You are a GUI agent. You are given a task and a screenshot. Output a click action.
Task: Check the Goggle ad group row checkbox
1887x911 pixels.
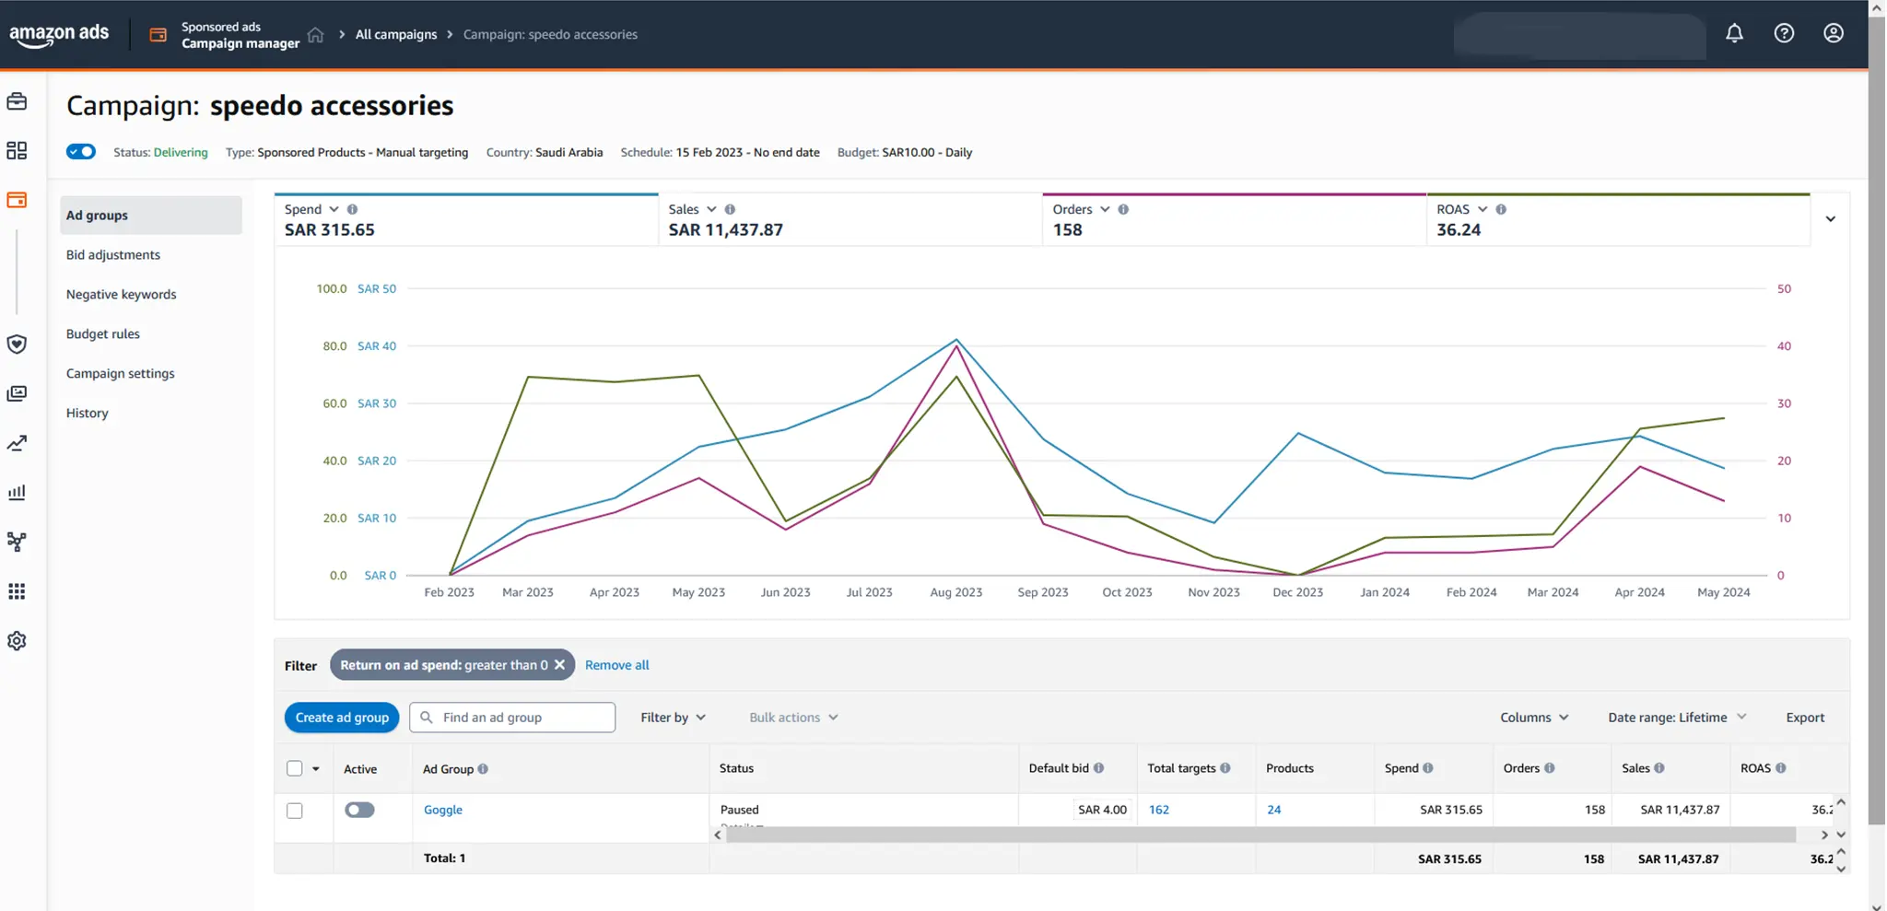click(295, 811)
